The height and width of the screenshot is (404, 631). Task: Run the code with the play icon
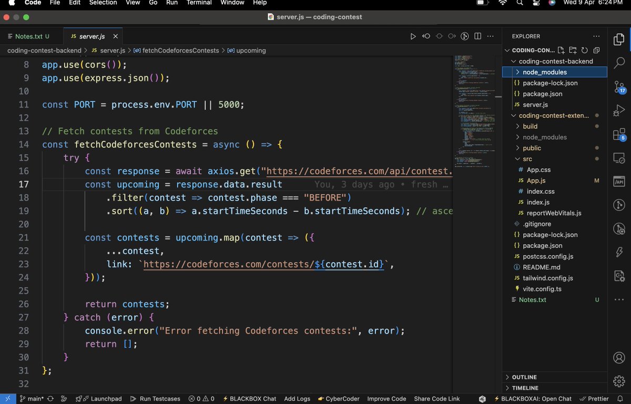[x=413, y=36]
